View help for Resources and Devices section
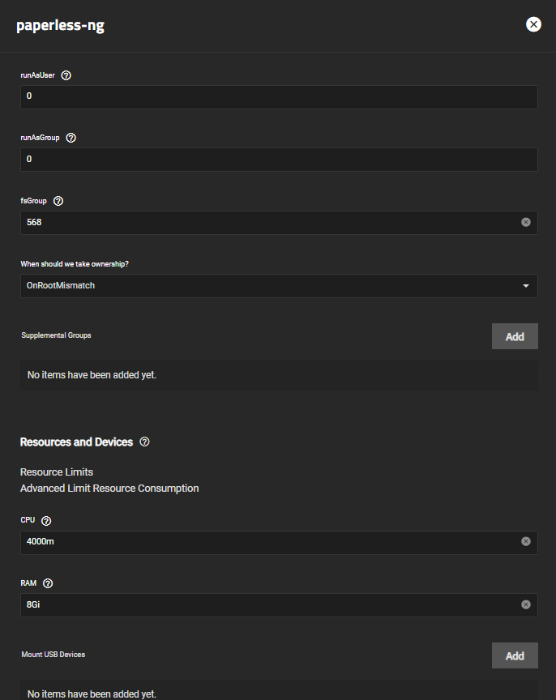The width and height of the screenshot is (556, 700). pyautogui.click(x=145, y=442)
